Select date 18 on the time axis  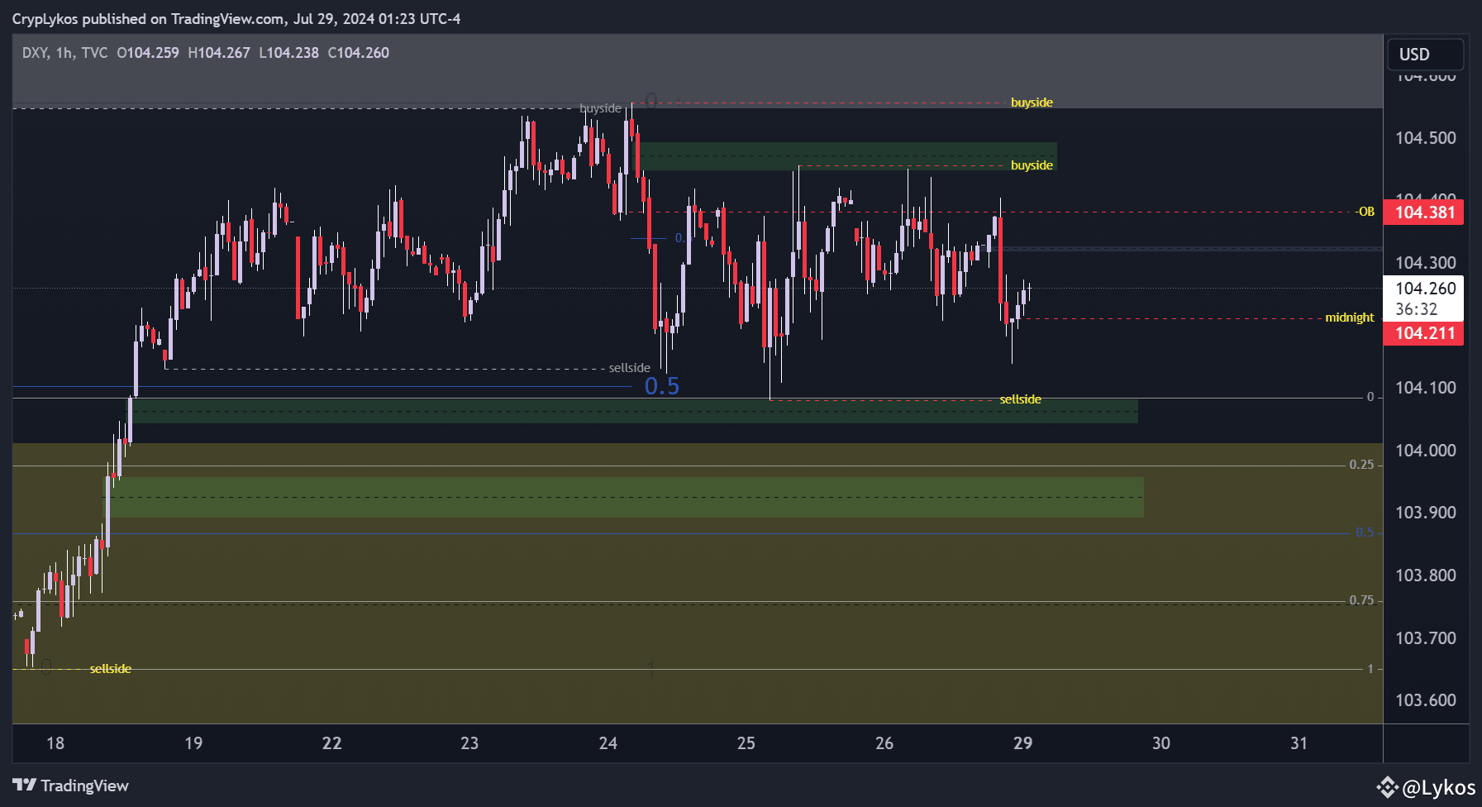pos(55,743)
